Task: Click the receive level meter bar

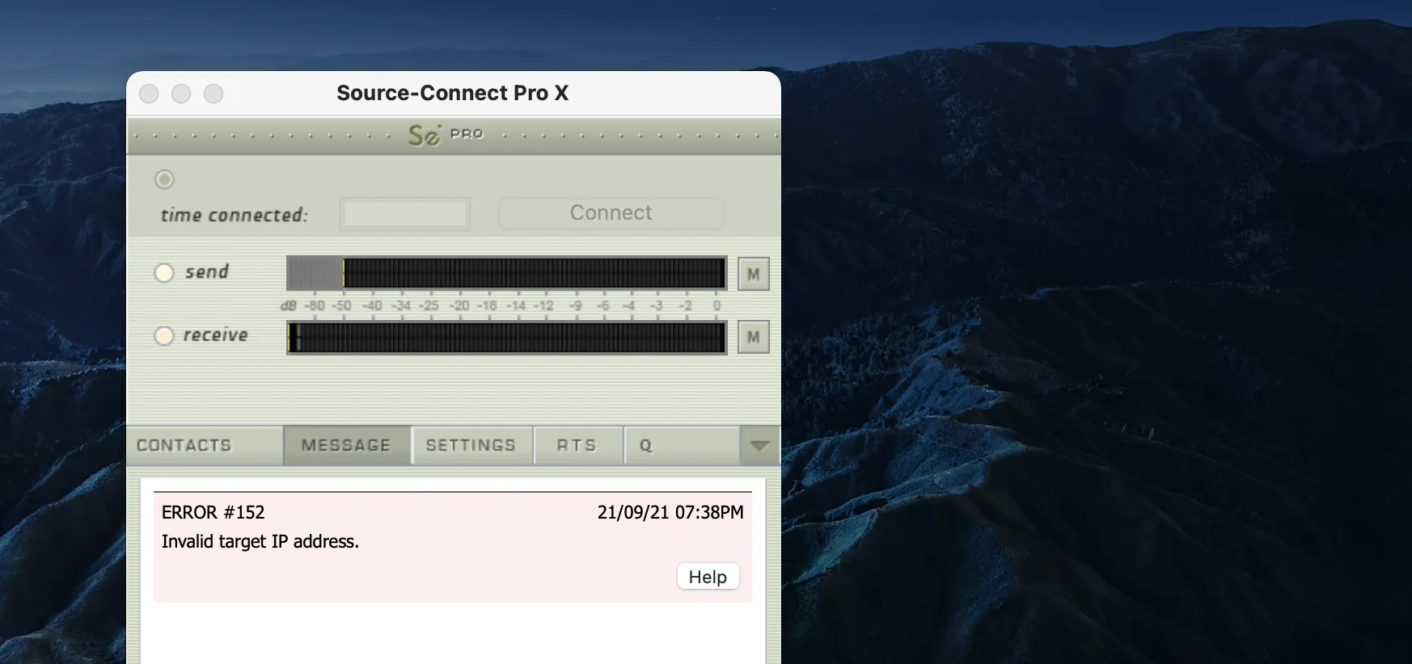Action: point(506,337)
